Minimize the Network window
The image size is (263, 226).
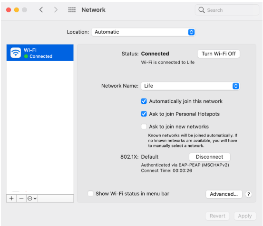[17, 10]
